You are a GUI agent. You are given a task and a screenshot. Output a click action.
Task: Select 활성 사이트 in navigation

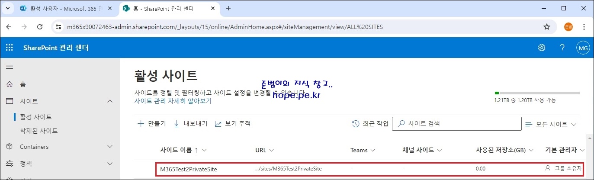pyautogui.click(x=36, y=117)
